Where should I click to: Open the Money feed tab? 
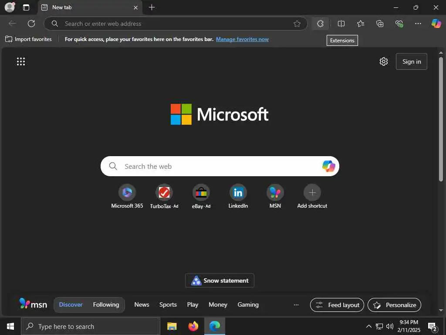(218, 305)
